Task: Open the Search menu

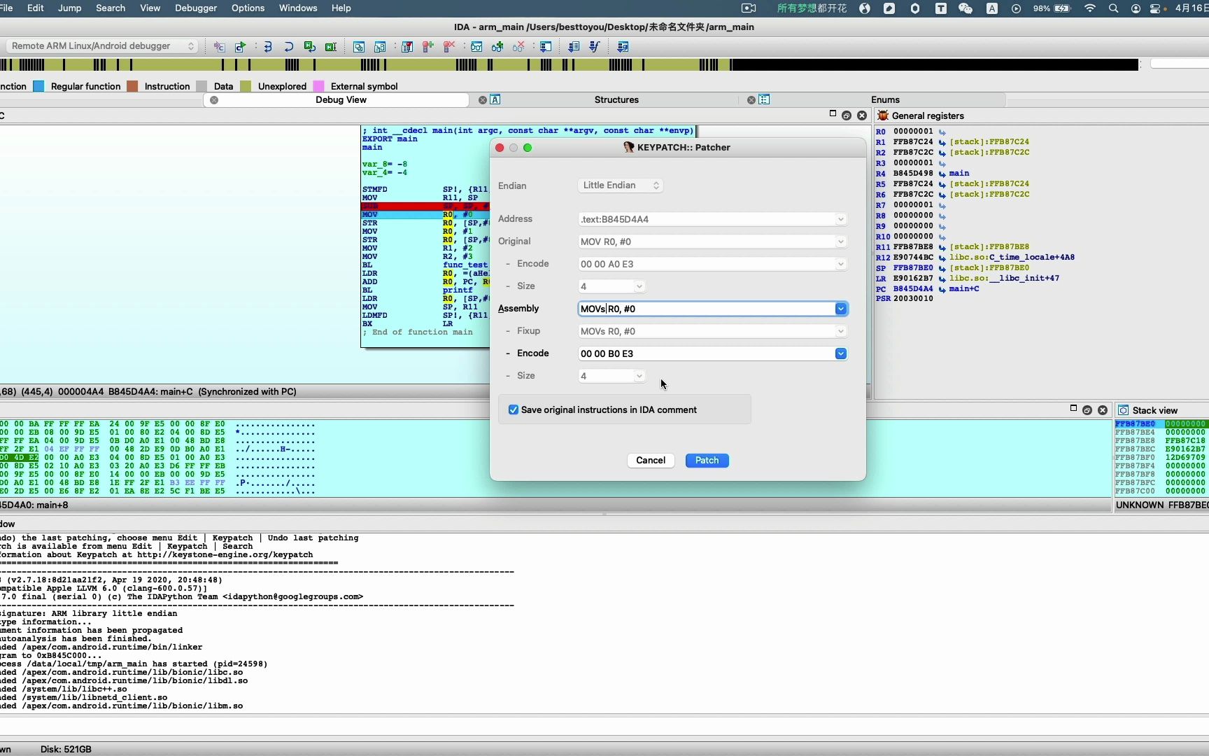Action: (111, 8)
